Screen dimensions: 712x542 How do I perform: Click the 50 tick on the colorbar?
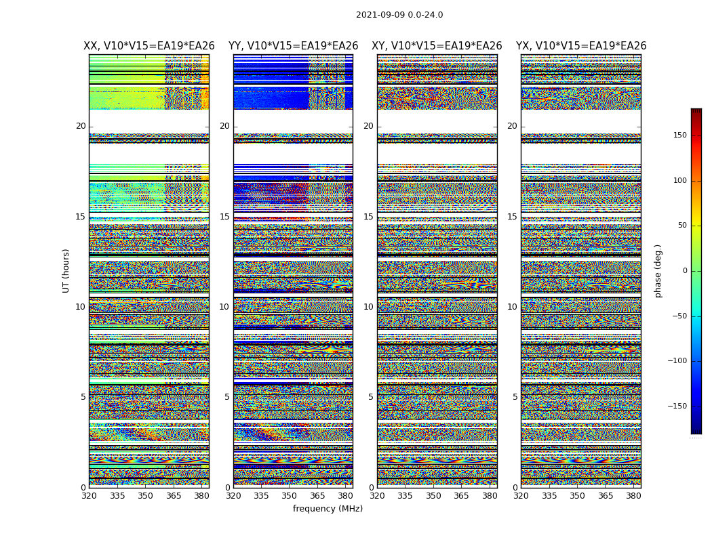coord(682,226)
